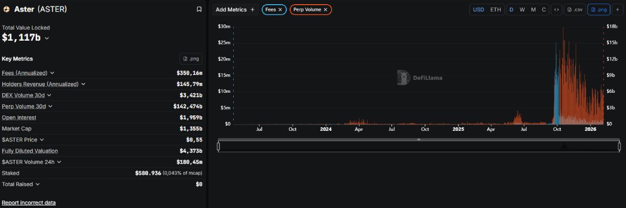Download Key Metrics as .png

point(190,59)
